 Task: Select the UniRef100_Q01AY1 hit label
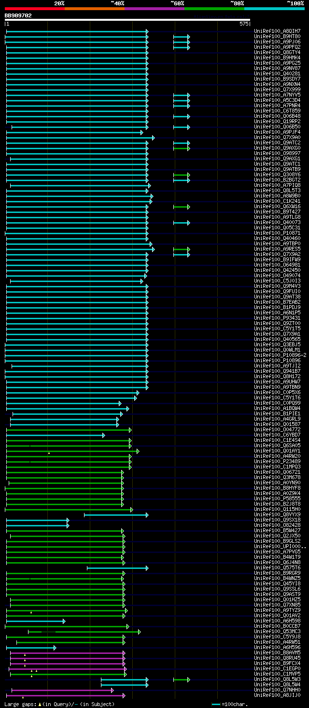pos(277,451)
